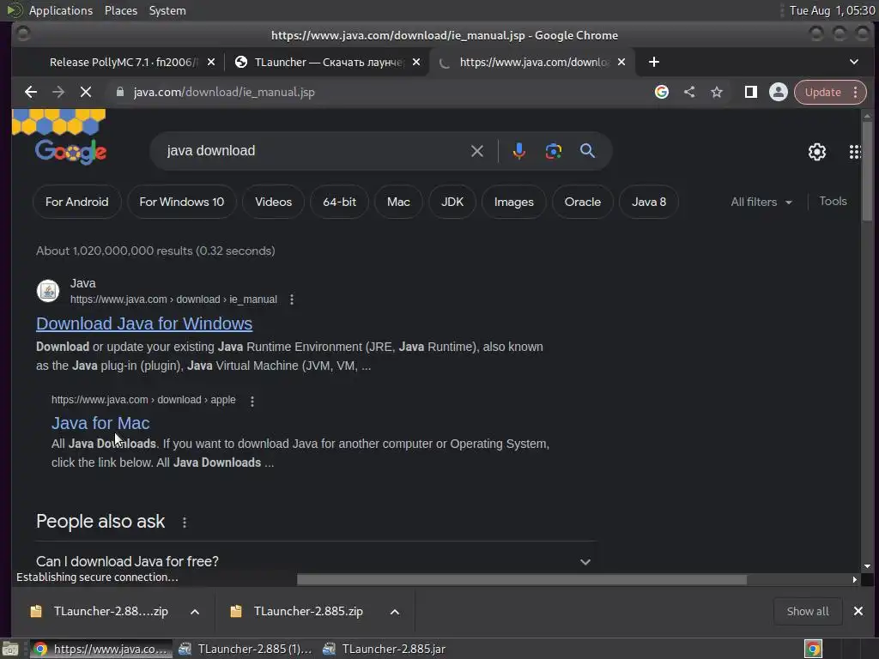Switch to the TLauncher tab
The image size is (879, 659).
tap(329, 62)
